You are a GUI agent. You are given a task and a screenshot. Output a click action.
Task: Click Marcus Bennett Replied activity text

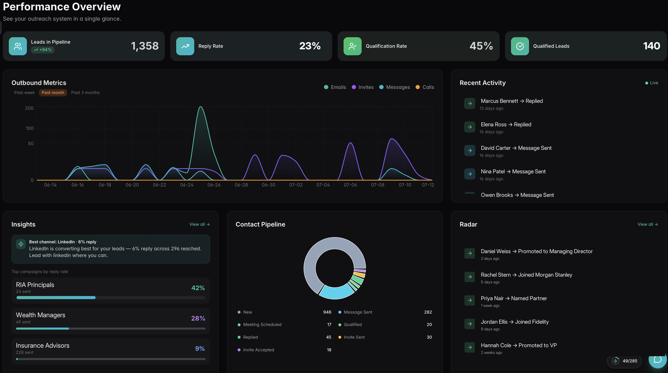coord(512,101)
